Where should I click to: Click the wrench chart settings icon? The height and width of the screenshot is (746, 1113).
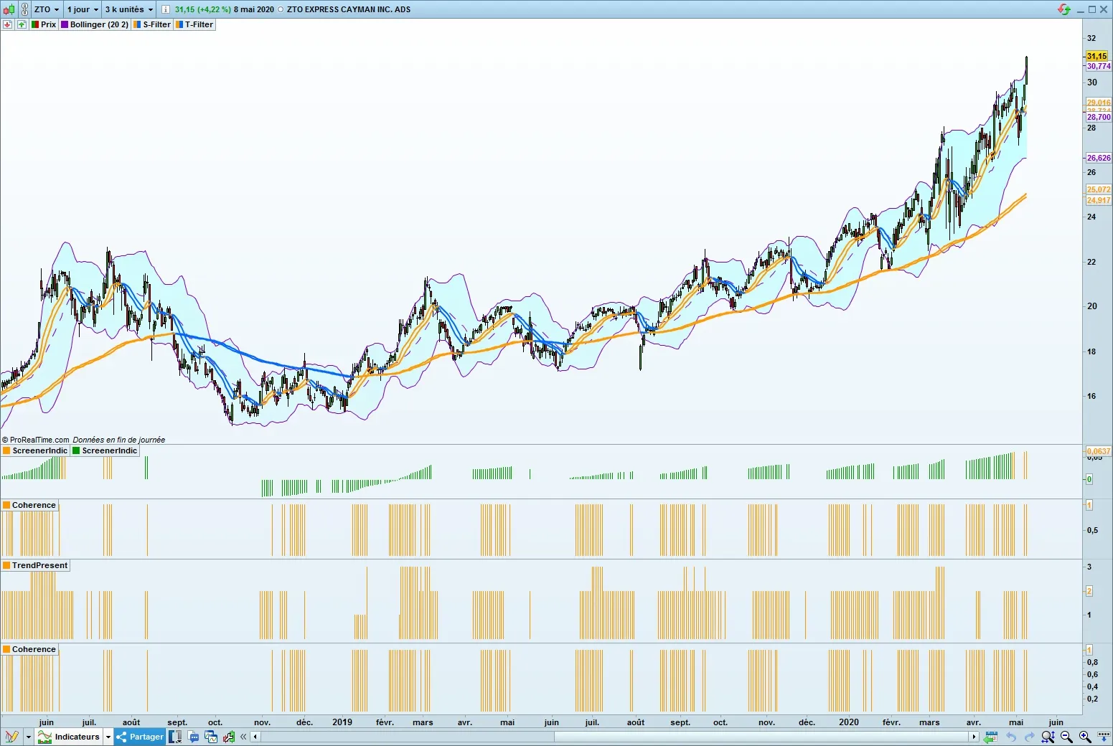[229, 737]
